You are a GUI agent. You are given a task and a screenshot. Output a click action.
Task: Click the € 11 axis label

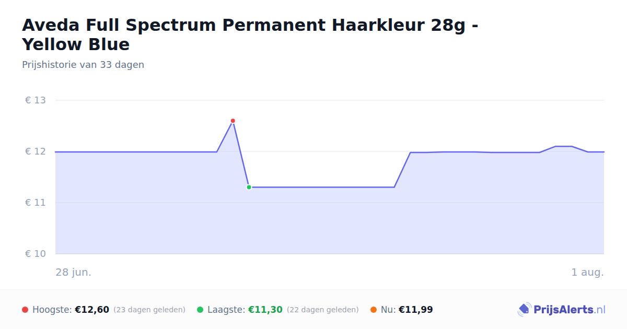pos(36,203)
